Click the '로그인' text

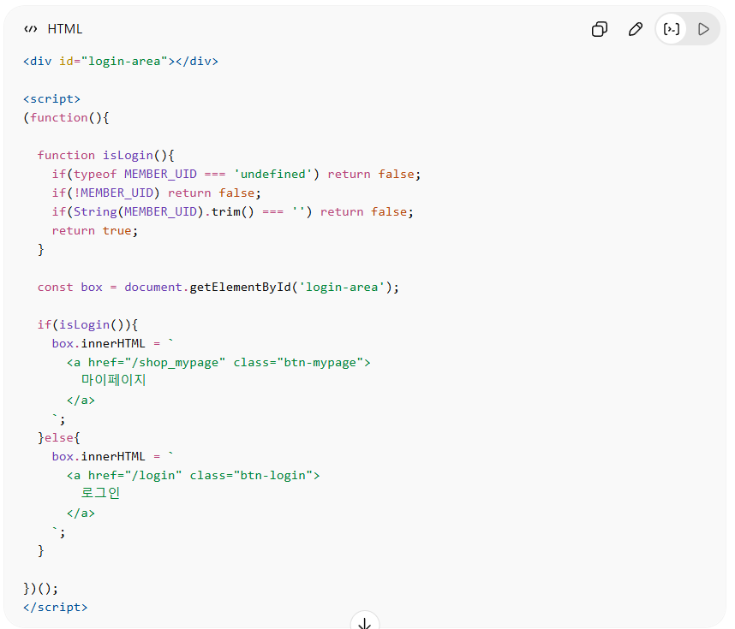(x=100, y=493)
